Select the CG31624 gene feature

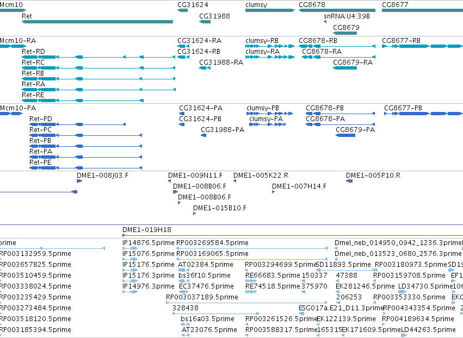(182, 10)
